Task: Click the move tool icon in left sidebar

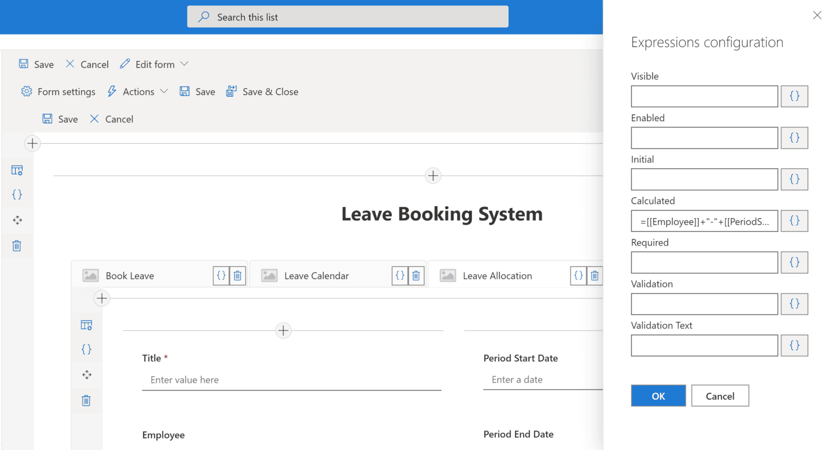Action: [17, 220]
